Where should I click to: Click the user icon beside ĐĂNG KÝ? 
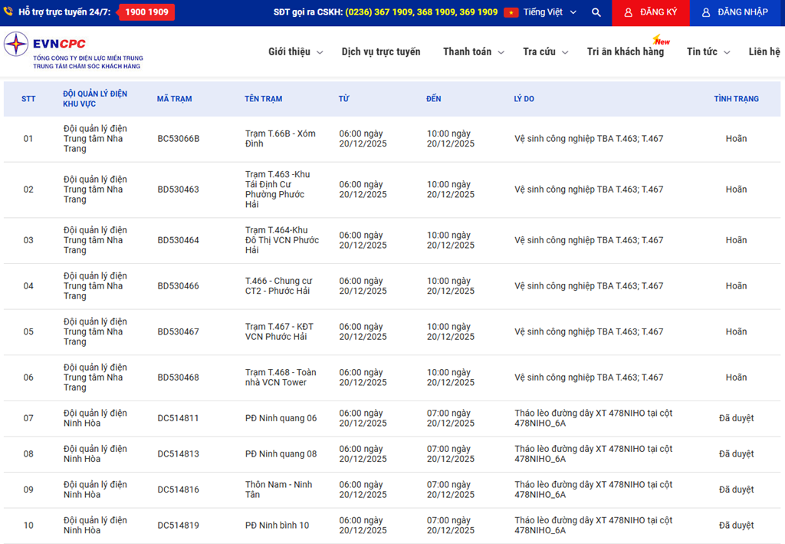click(628, 12)
